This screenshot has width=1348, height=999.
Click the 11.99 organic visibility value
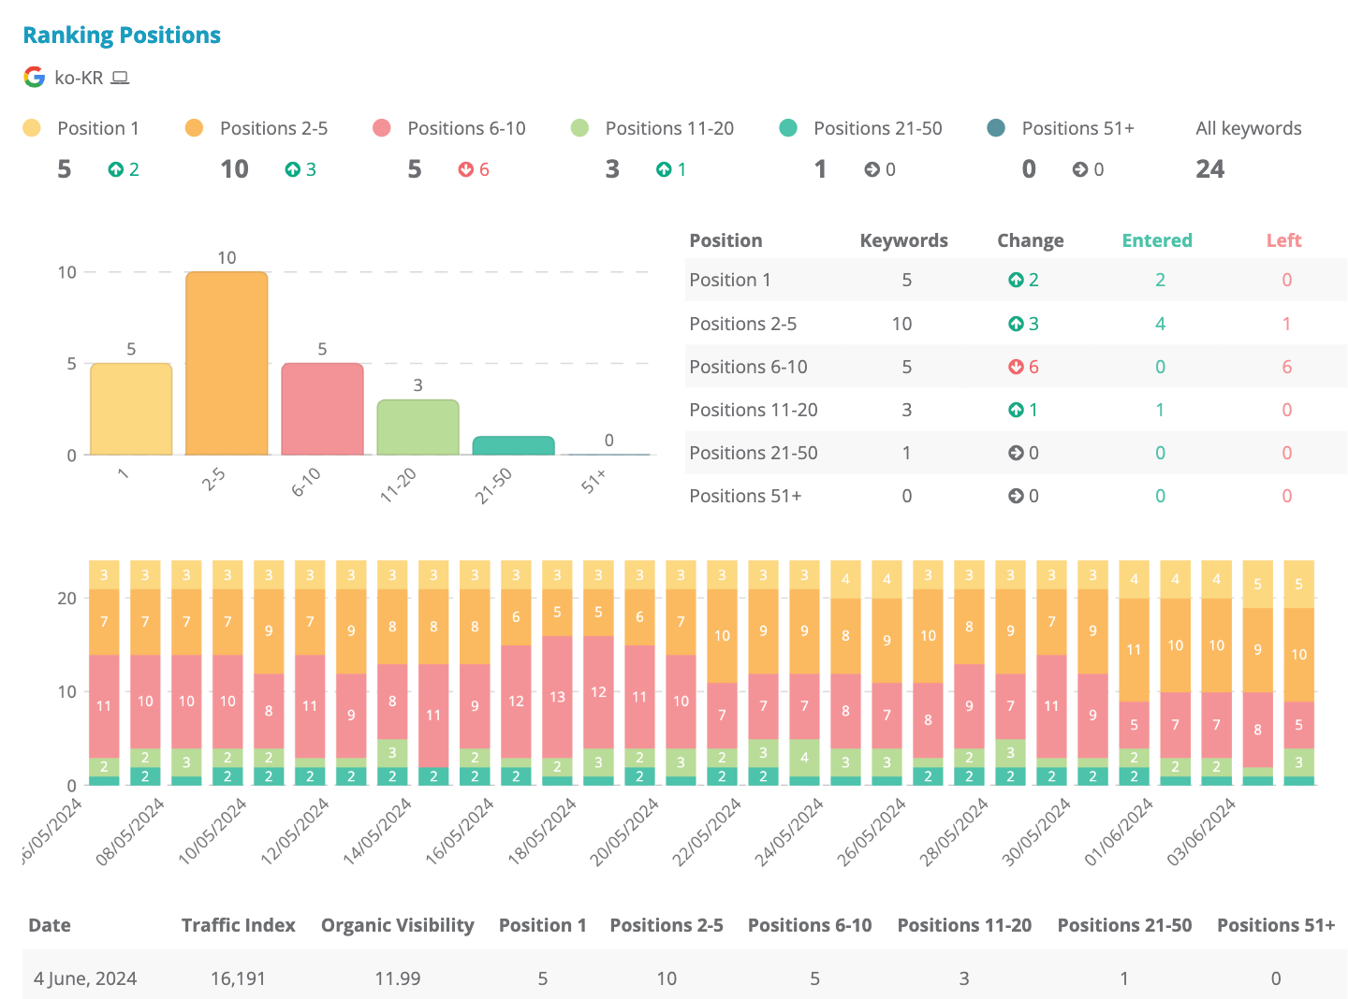pyautogui.click(x=398, y=978)
